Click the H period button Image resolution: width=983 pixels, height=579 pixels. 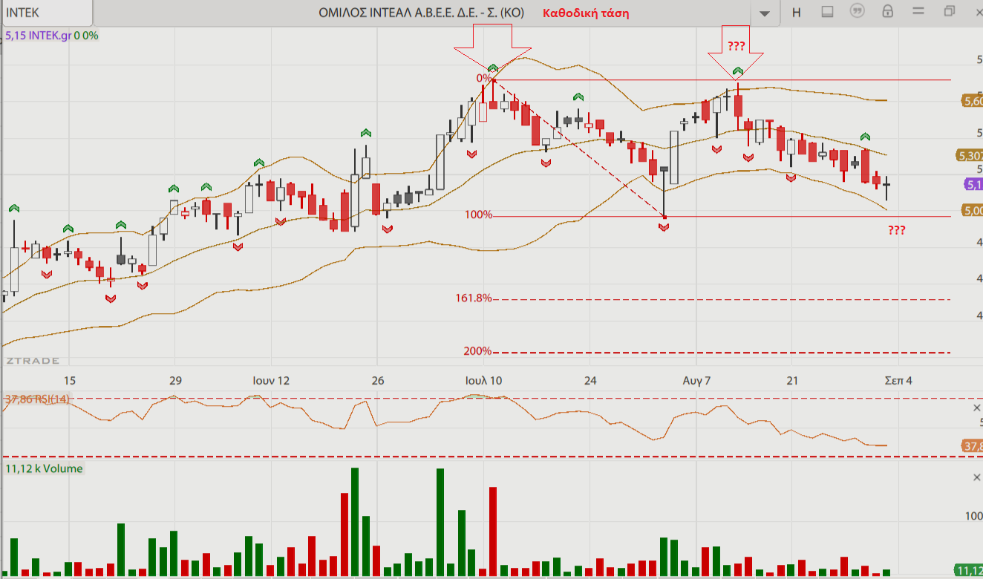pos(797,13)
